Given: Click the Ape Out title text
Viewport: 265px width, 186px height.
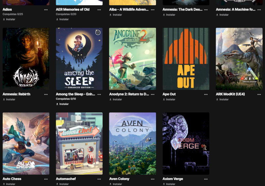Looking at the screenshot, I should tap(169, 94).
